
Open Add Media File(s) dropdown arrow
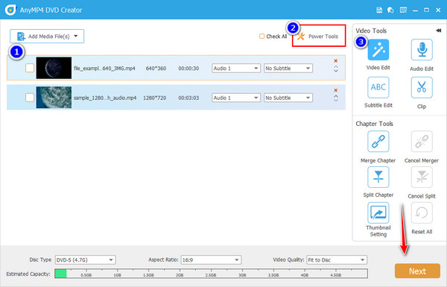point(76,36)
